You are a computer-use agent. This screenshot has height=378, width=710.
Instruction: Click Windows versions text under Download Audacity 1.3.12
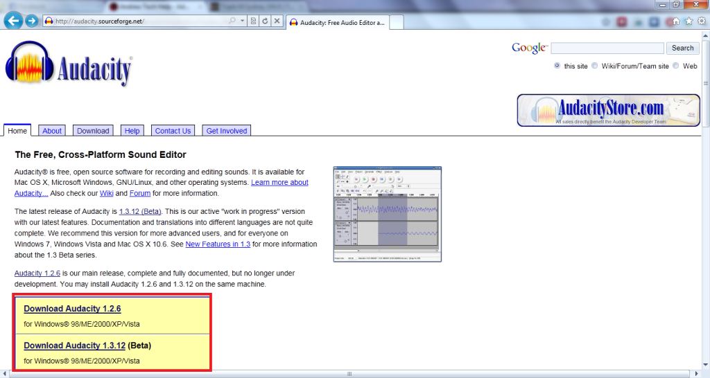tap(82, 361)
